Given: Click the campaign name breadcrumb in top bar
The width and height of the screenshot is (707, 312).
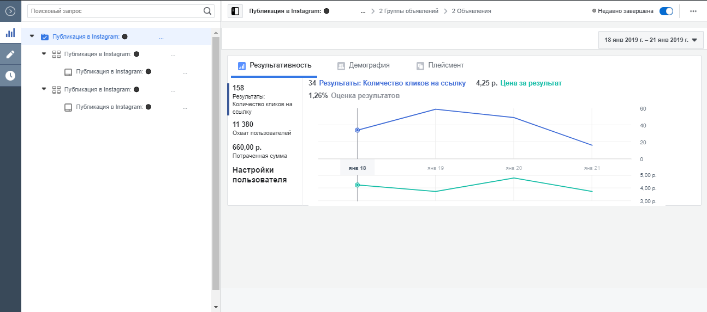Looking at the screenshot, I should click(x=289, y=11).
